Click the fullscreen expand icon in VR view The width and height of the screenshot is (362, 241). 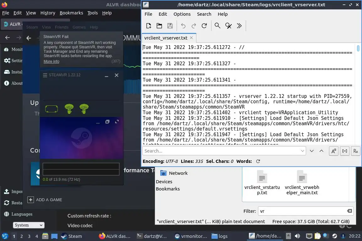click(117, 121)
